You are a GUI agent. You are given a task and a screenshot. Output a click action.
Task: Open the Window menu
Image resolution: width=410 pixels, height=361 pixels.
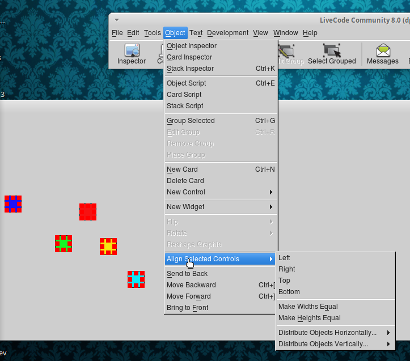tap(286, 33)
